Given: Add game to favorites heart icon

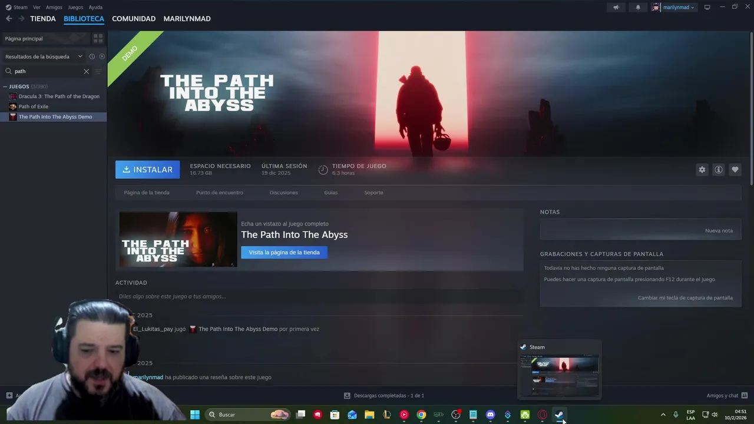Looking at the screenshot, I should [735, 170].
